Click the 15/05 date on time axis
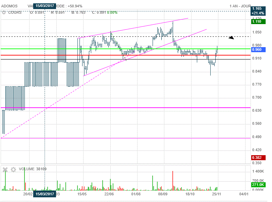The height and width of the screenshot is (202, 272). point(82,194)
